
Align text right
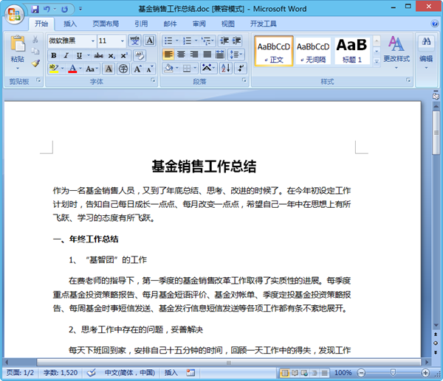click(194, 54)
